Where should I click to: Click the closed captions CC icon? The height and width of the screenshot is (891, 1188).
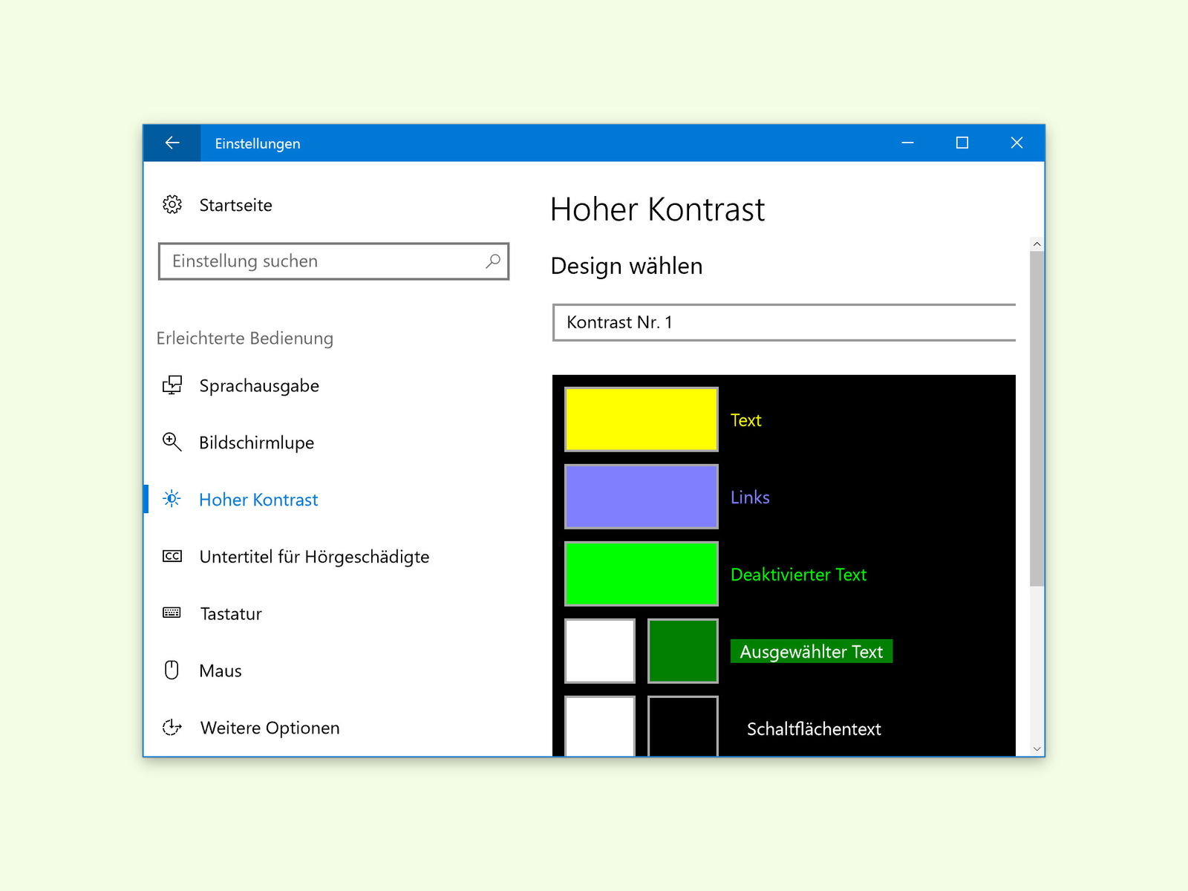pyautogui.click(x=172, y=556)
